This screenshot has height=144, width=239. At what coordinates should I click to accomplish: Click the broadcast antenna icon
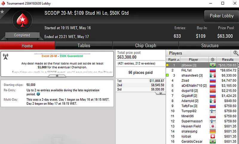click(x=6, y=56)
